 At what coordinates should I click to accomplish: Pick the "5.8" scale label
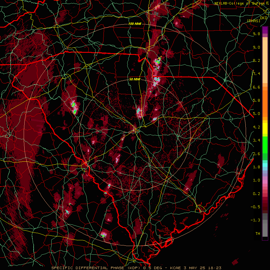point(256,100)
